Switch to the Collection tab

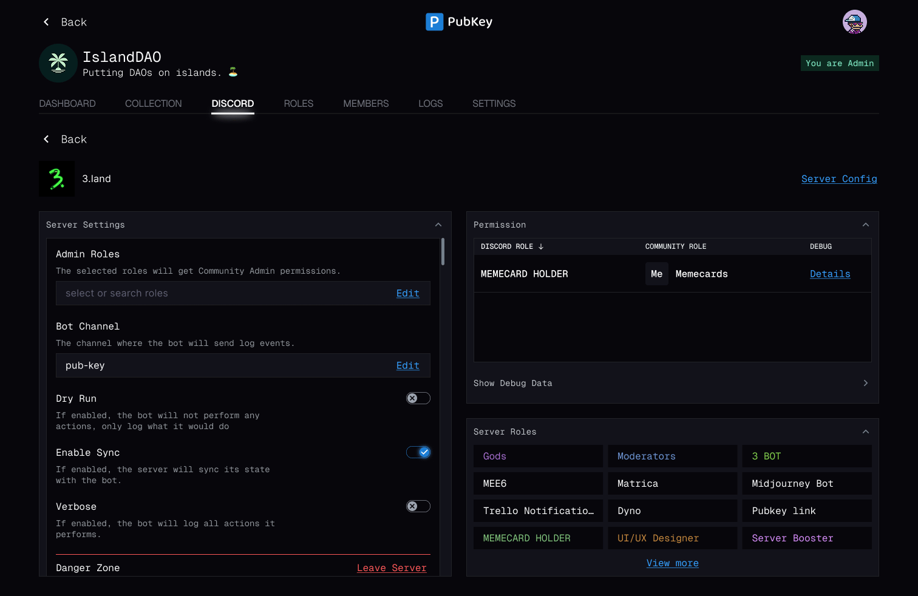[x=154, y=104]
